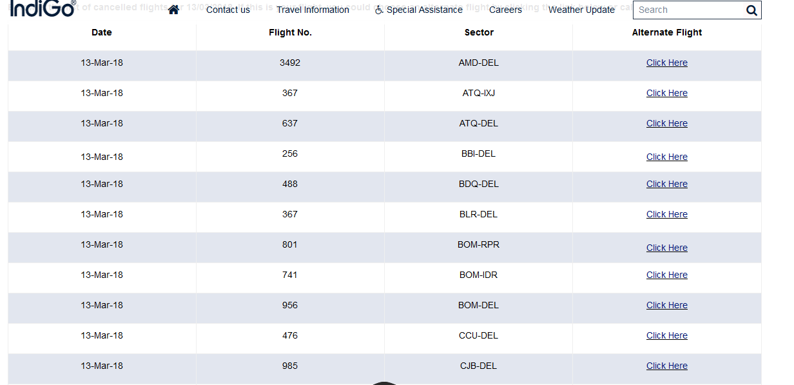This screenshot has height=385, width=794.
Task: Go to the home page icon
Action: click(173, 10)
